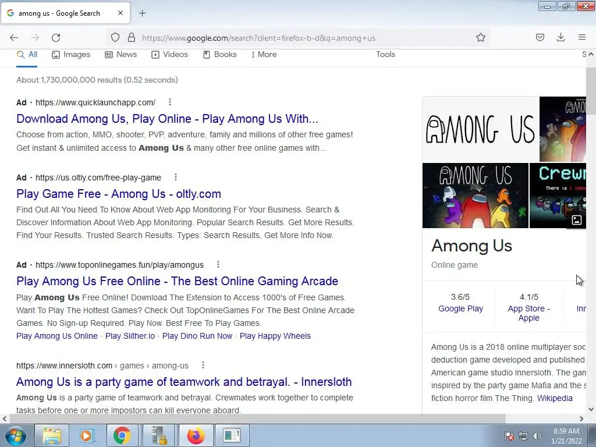Launch Windows Media Player from taskbar
Screen dimensions: 596x447
tap(86, 435)
